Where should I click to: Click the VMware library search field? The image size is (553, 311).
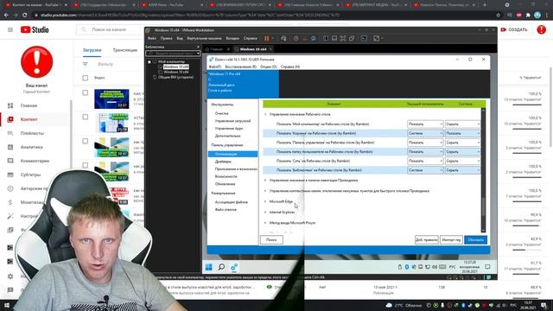(173, 54)
